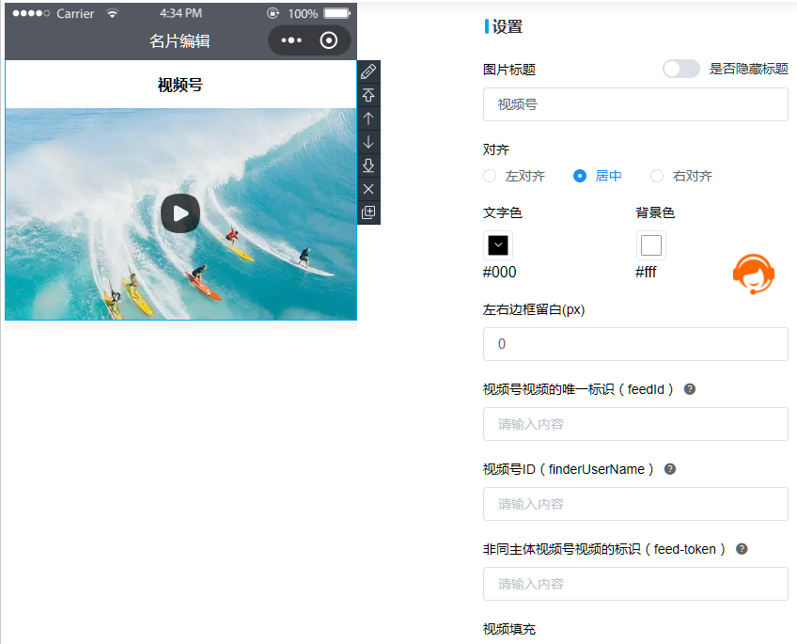Select the 左对齐 radio option
This screenshot has height=644, width=797.
tap(490, 176)
